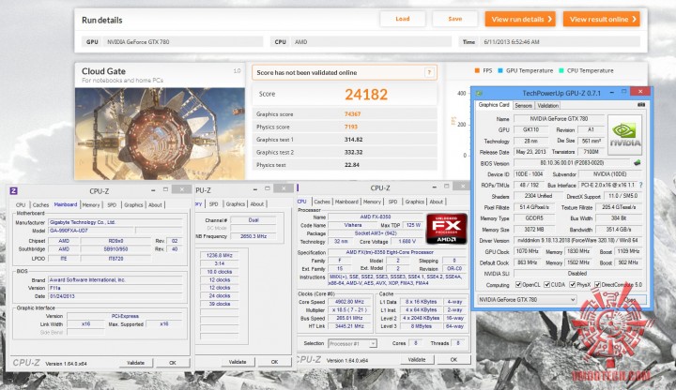Click the Core Speed value 4902.80 MHz
Screen dimensions: 676x390
click(349, 302)
